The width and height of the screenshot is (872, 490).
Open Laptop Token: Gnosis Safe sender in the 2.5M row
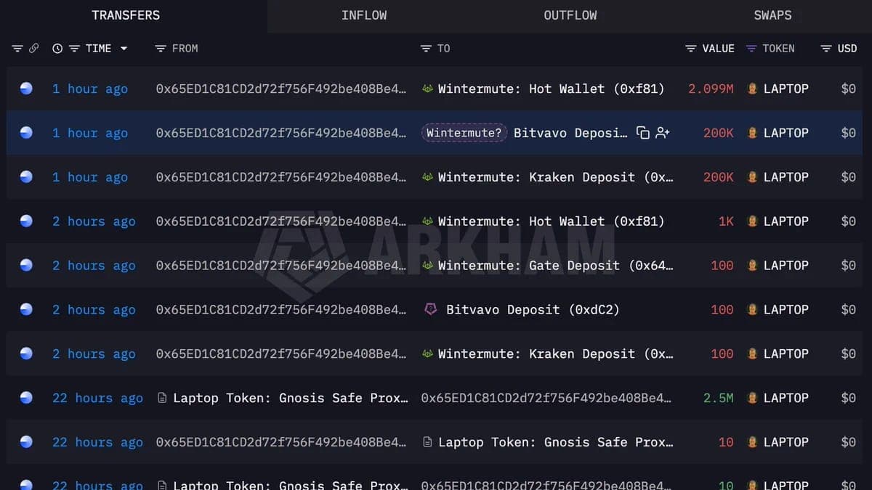[x=290, y=398]
